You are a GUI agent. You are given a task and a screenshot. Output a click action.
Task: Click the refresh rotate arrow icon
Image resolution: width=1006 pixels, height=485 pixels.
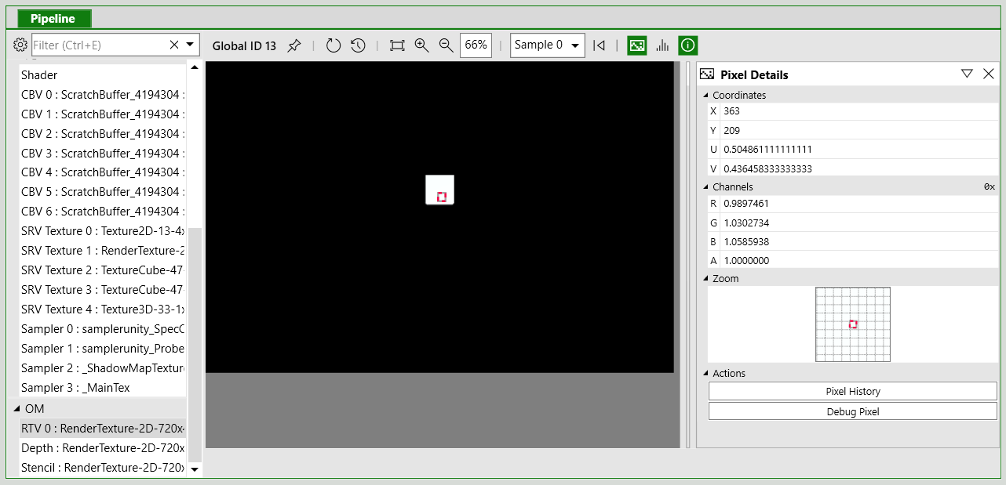334,45
